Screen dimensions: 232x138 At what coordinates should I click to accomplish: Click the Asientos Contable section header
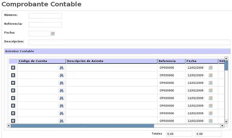point(117,51)
